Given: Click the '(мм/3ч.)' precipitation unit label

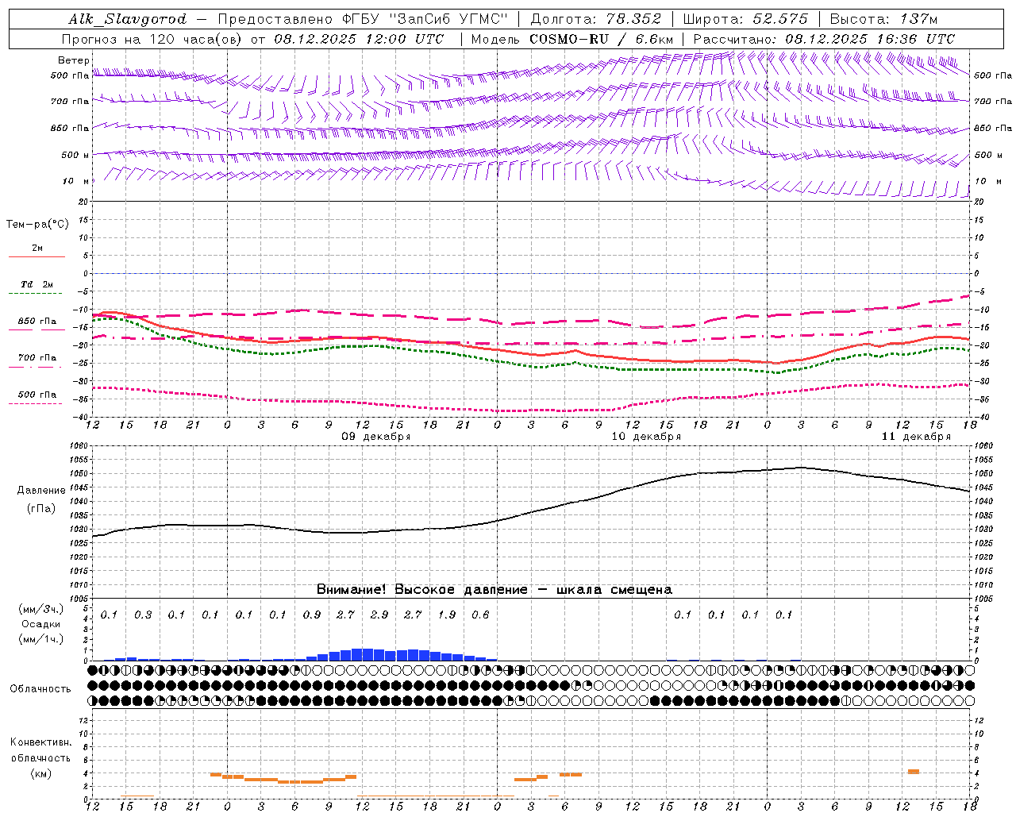Looking at the screenshot, I should click(41, 609).
